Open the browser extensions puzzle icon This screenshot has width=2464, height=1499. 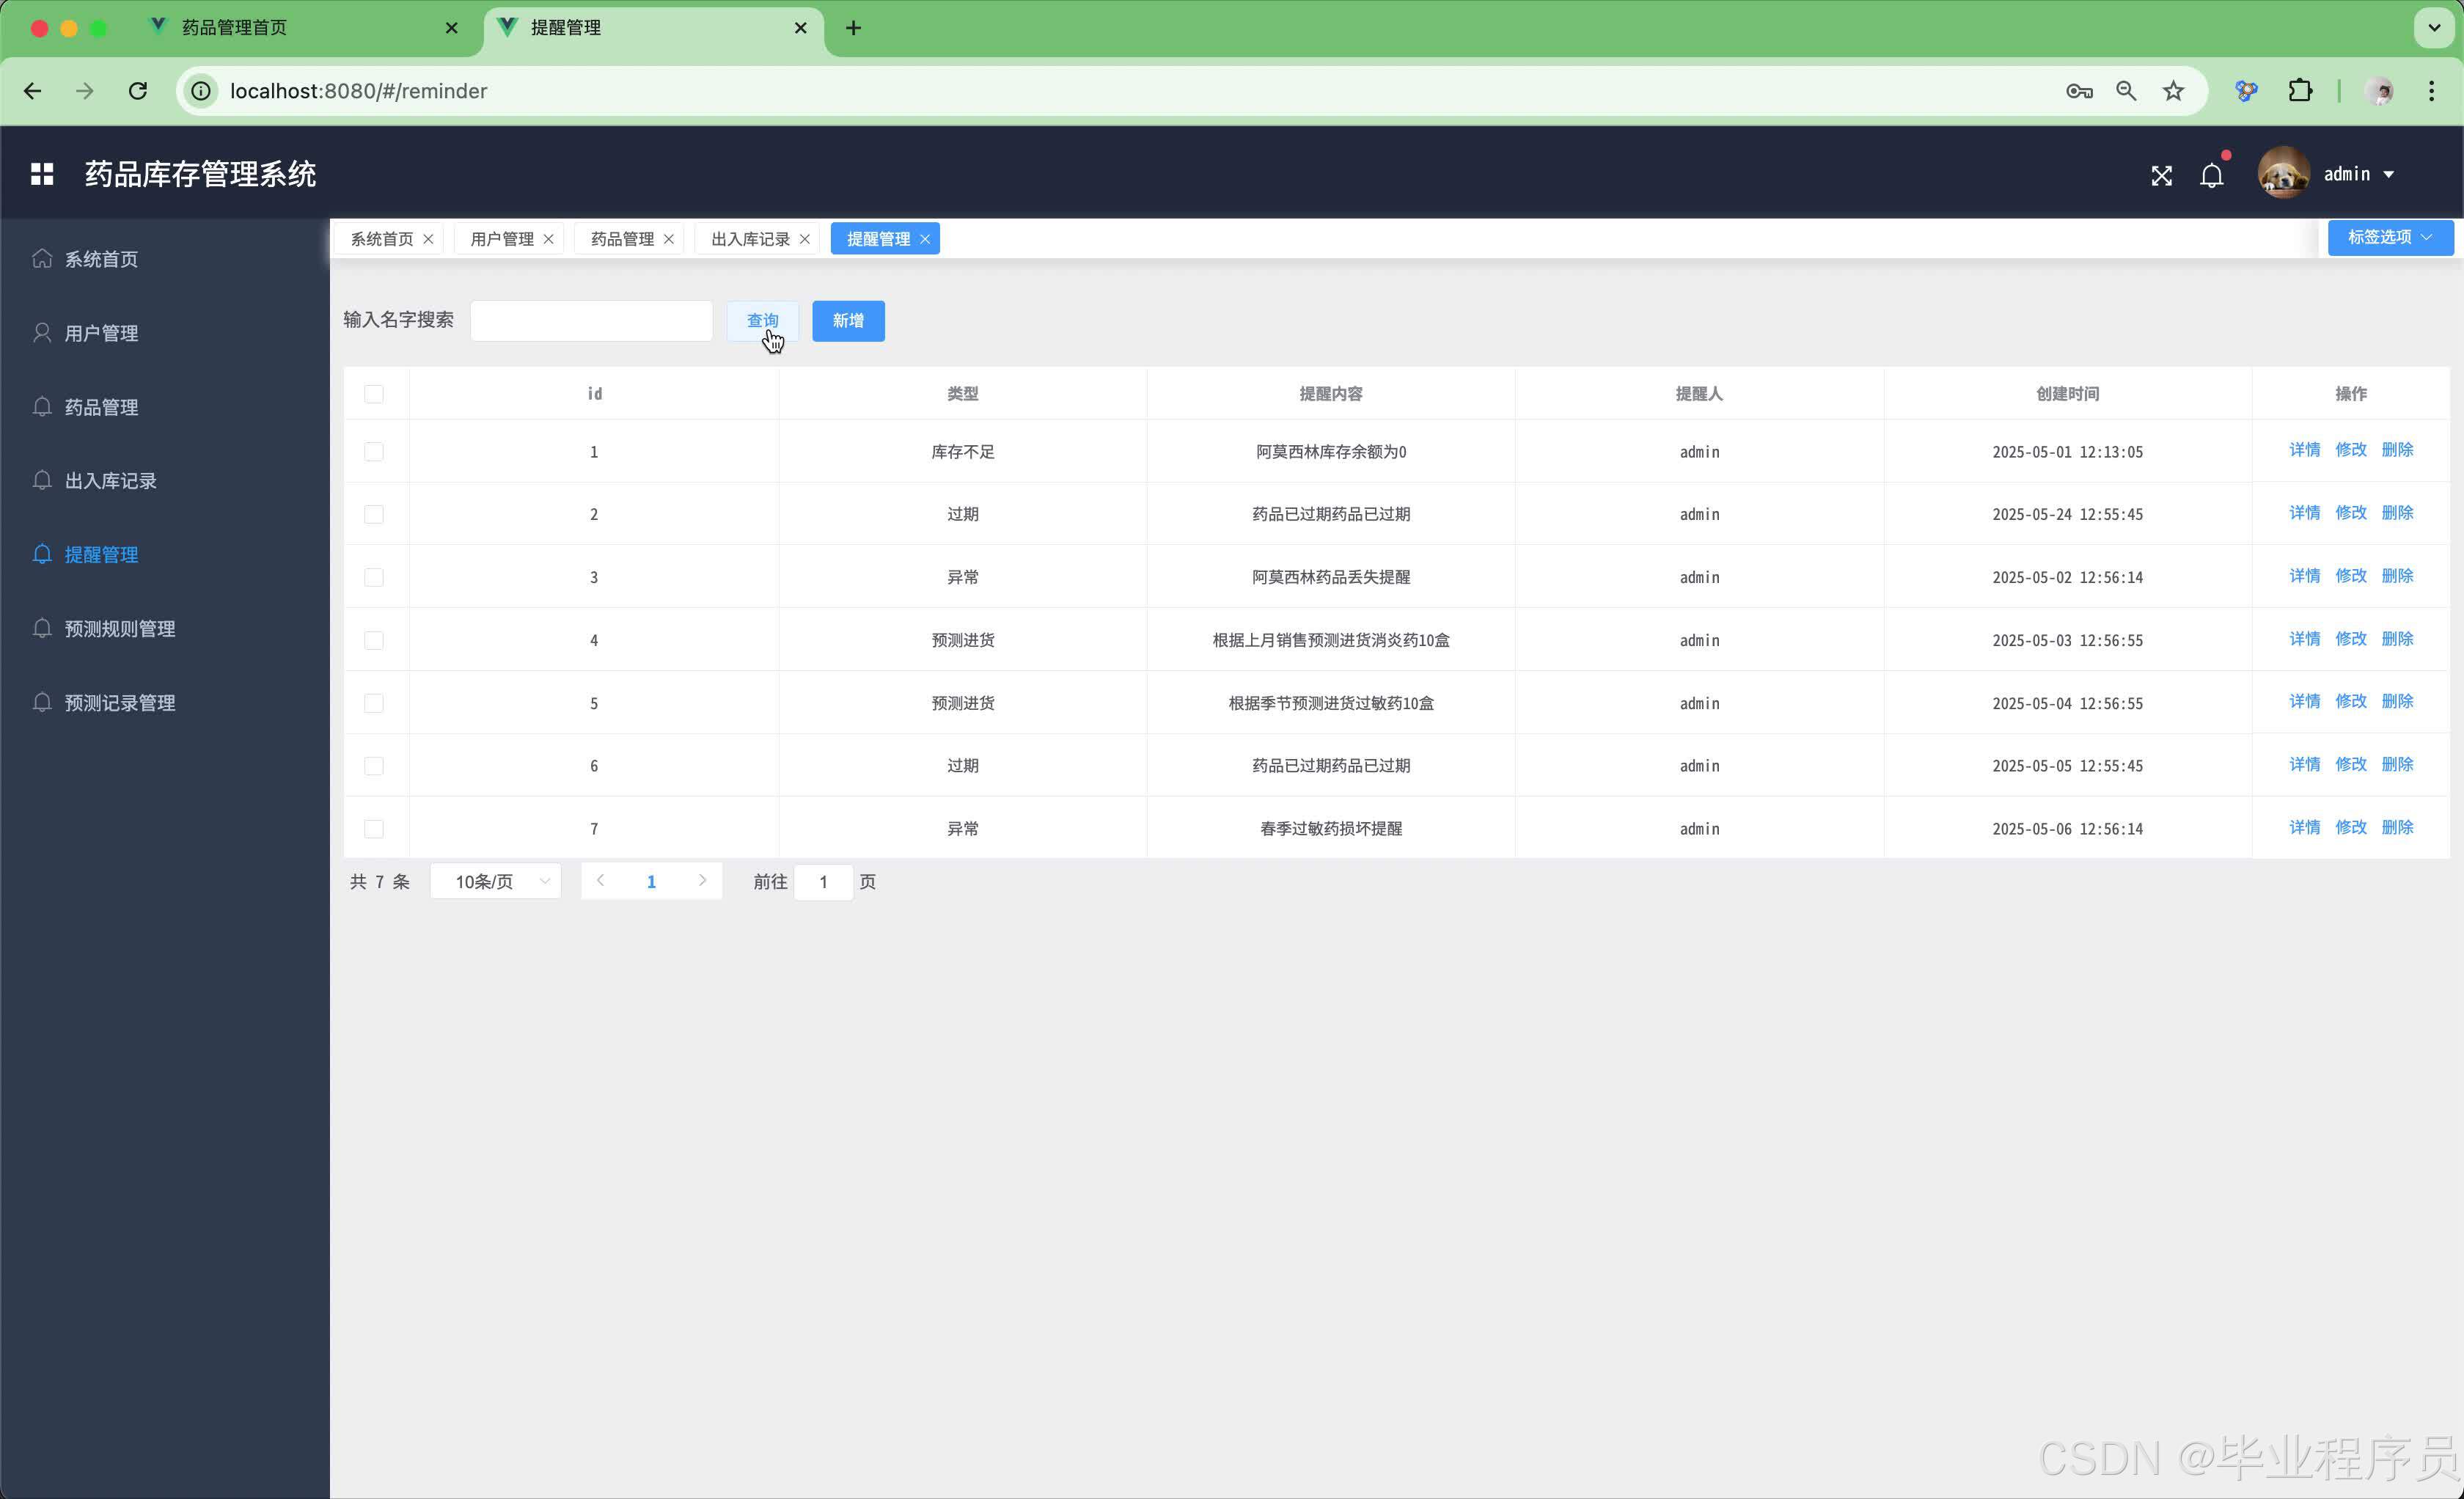2300,91
